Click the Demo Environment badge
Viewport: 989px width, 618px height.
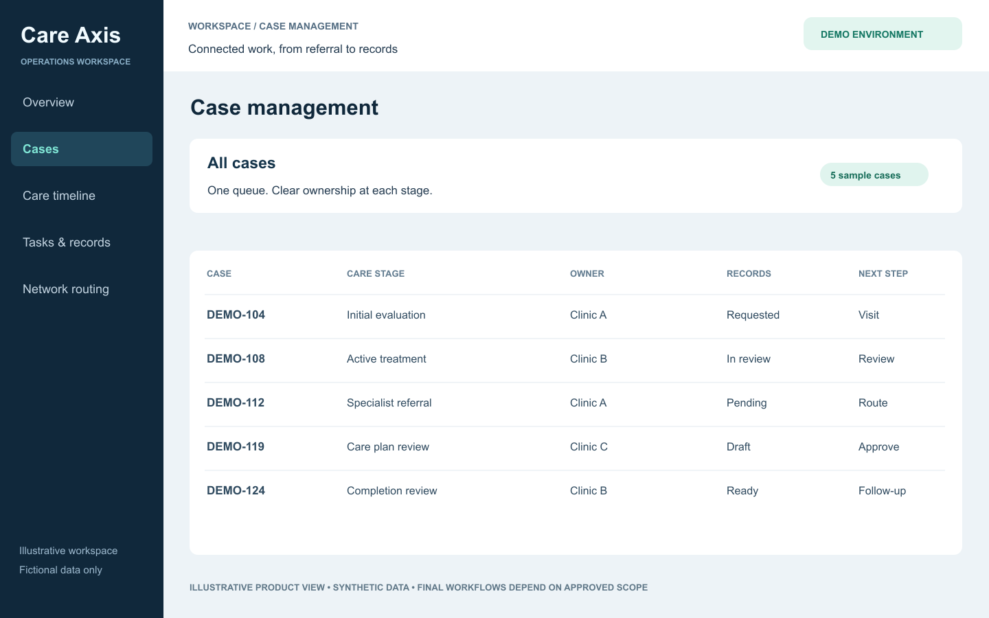click(883, 34)
